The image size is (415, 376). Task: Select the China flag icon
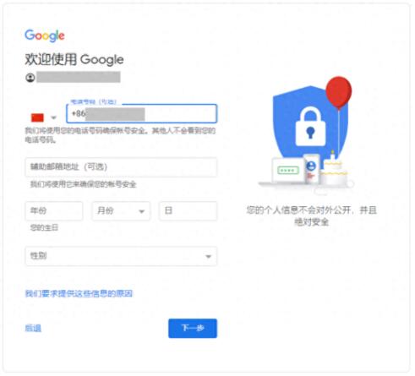point(37,117)
